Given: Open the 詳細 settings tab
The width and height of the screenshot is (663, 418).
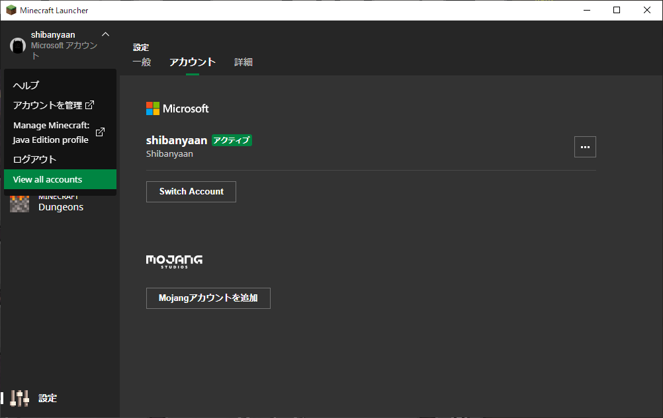Looking at the screenshot, I should (243, 62).
